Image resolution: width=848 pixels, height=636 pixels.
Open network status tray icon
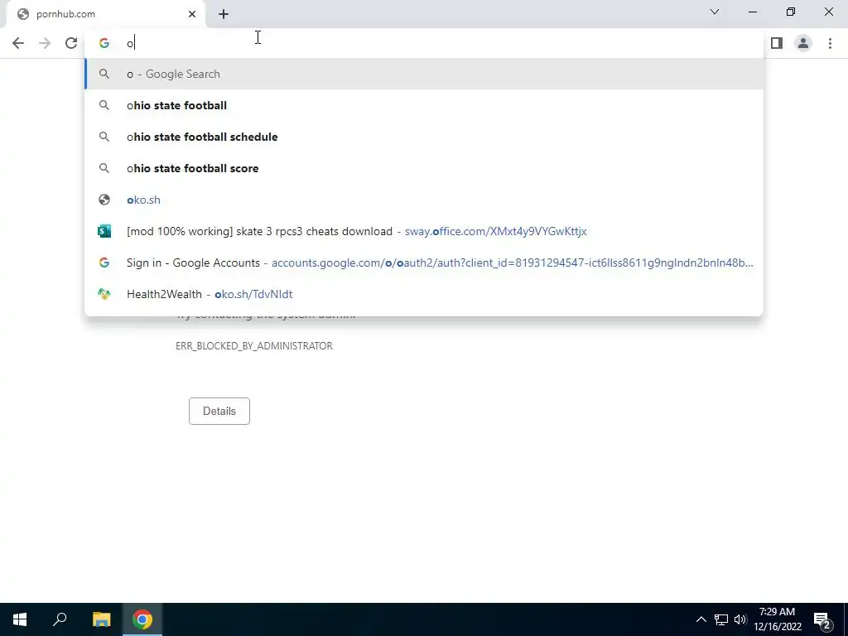click(x=721, y=619)
